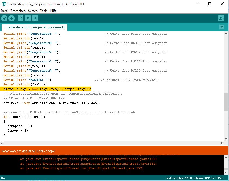Open the Sketch menu
Screen dimensions: 229x181
tap(33, 11)
